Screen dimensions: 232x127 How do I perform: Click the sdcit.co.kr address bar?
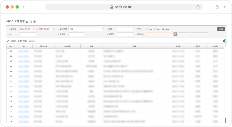[124, 7]
